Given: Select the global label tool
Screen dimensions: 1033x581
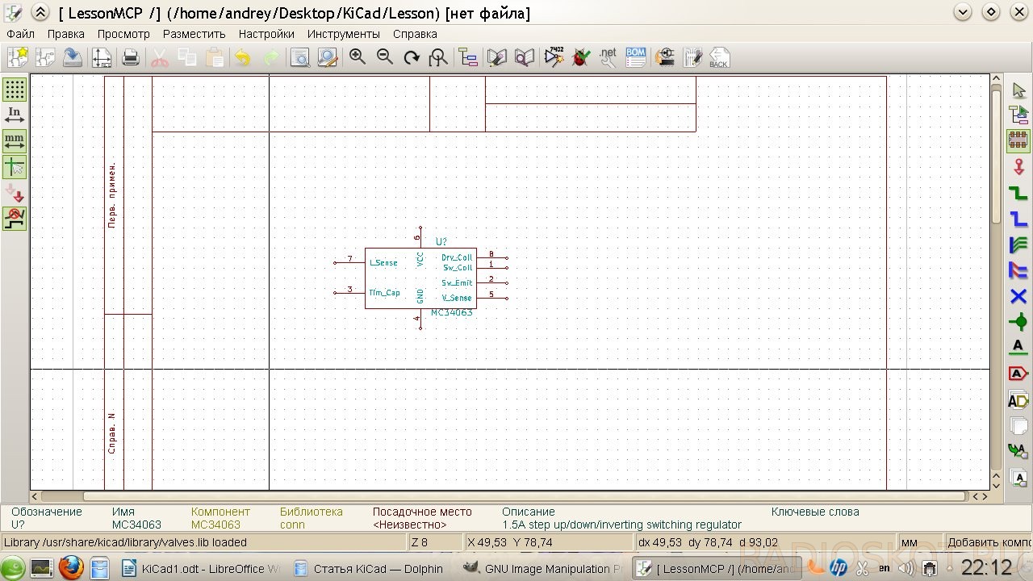Looking at the screenshot, I should [x=1018, y=374].
